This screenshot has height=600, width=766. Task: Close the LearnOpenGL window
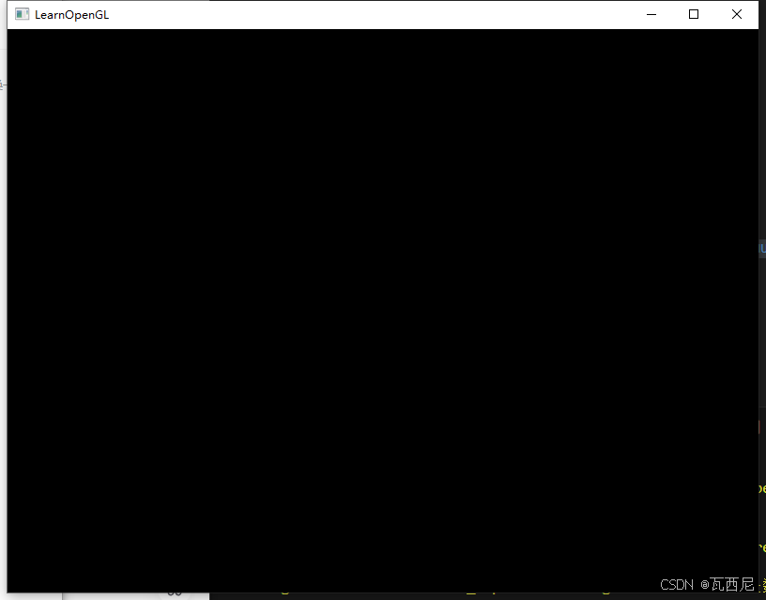[737, 14]
